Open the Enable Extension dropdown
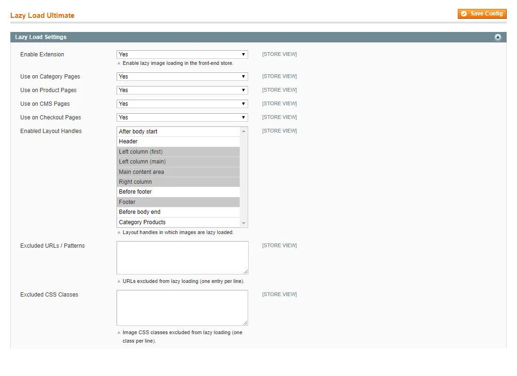The width and height of the screenshot is (517, 376). click(182, 55)
